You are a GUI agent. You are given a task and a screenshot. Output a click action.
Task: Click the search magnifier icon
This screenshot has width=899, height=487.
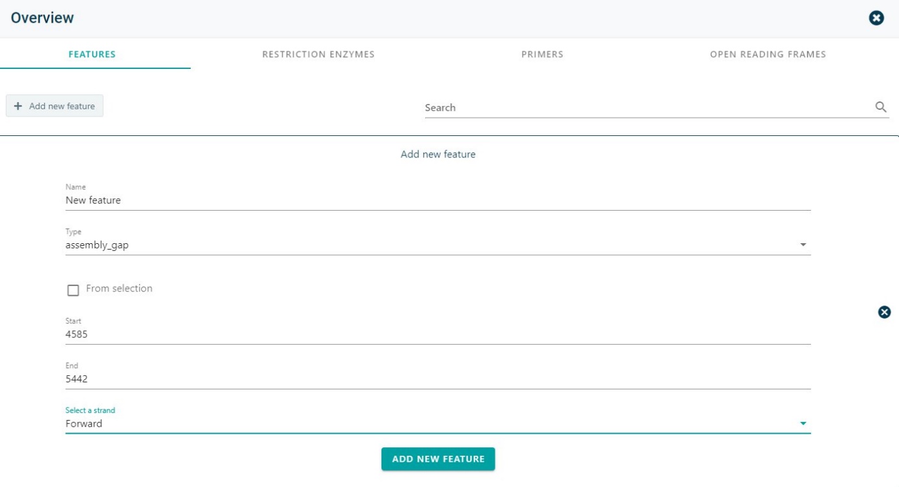(x=881, y=107)
